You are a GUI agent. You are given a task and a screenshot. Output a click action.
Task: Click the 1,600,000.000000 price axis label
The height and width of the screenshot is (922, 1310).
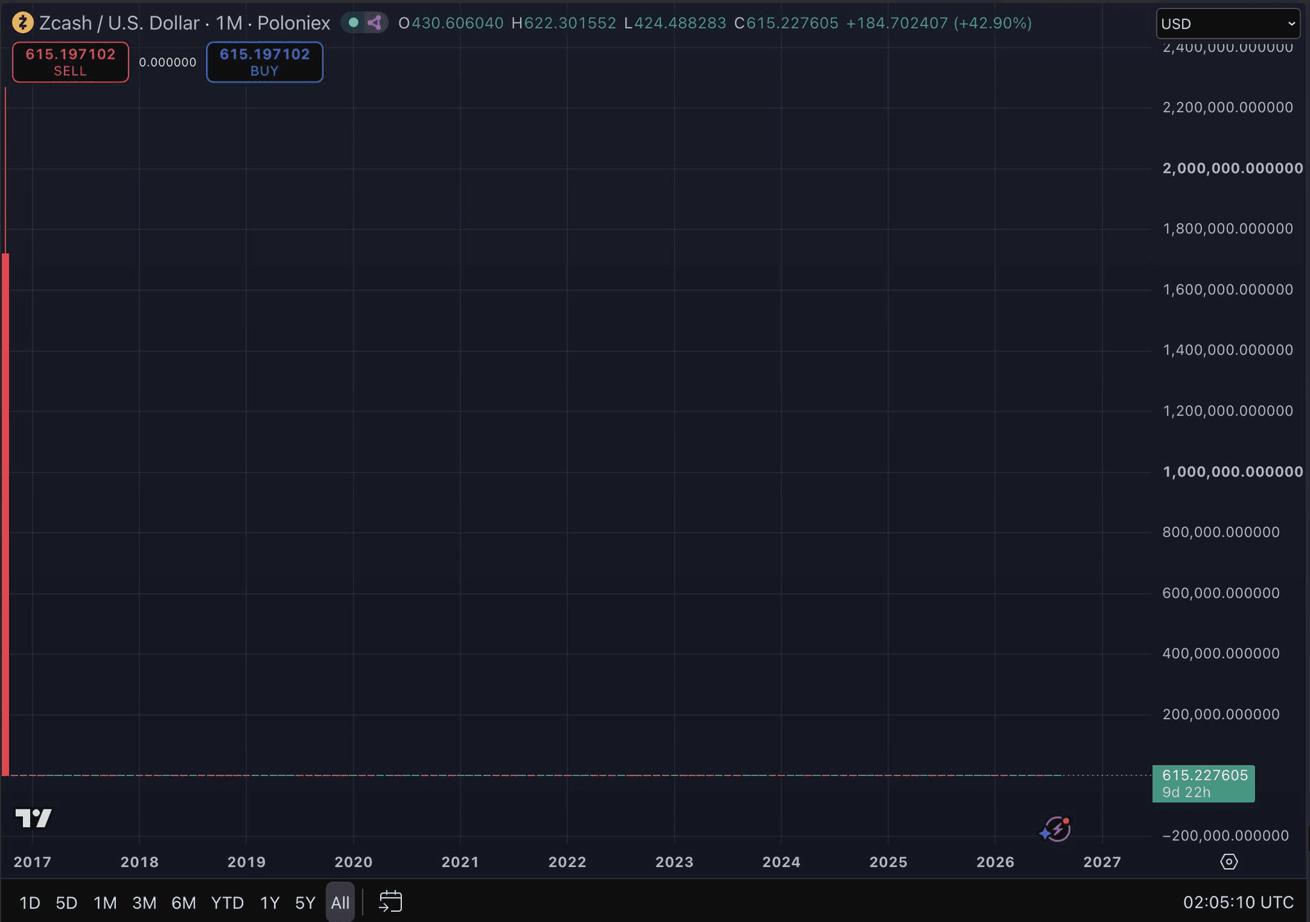tap(1227, 290)
